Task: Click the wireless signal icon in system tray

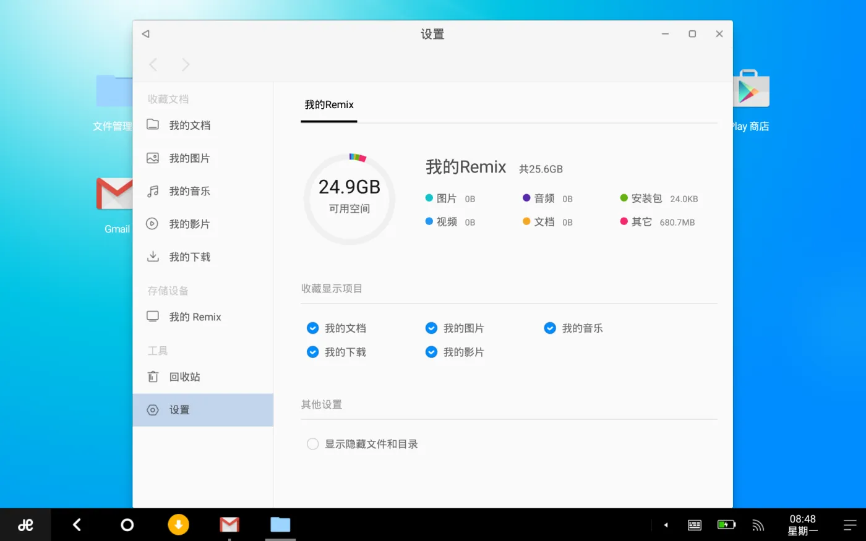Action: click(758, 526)
